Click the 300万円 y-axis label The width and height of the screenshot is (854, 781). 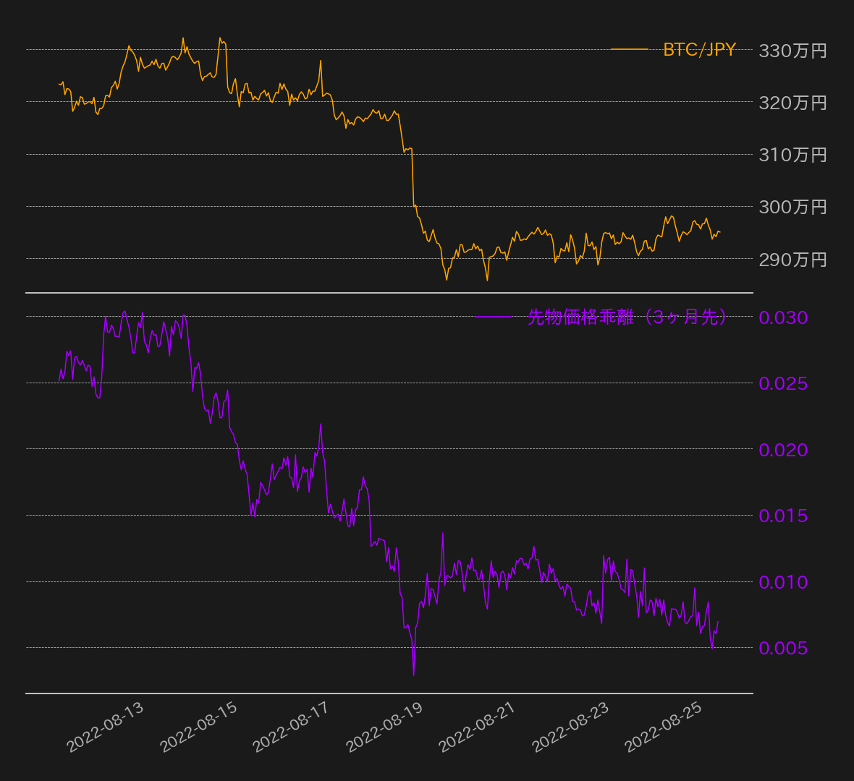[x=792, y=207]
